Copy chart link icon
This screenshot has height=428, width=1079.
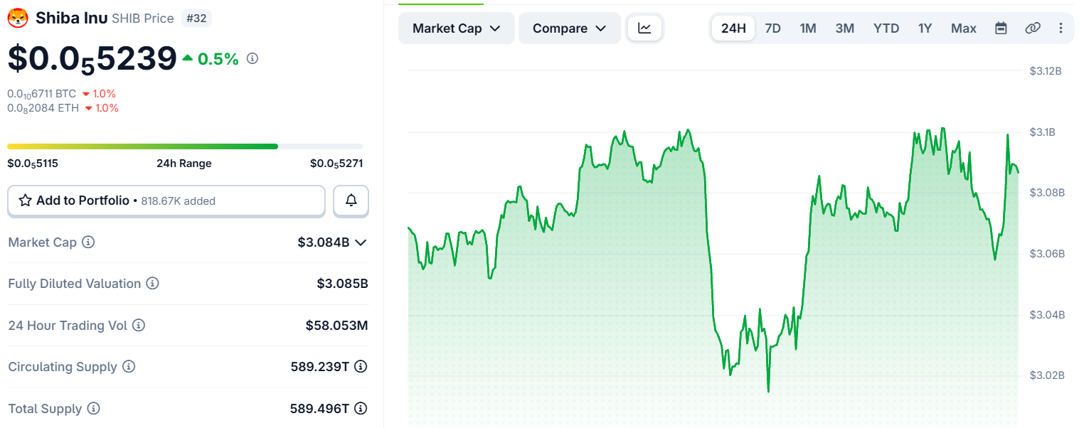[1033, 28]
